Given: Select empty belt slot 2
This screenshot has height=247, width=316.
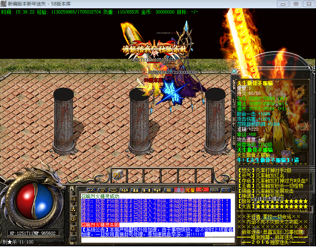Looking at the screenshot, I should pyautogui.click(x=135, y=175).
